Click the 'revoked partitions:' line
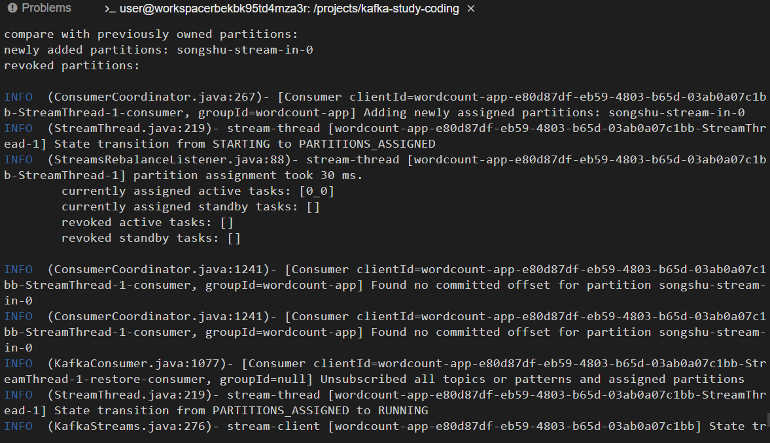 click(x=72, y=65)
